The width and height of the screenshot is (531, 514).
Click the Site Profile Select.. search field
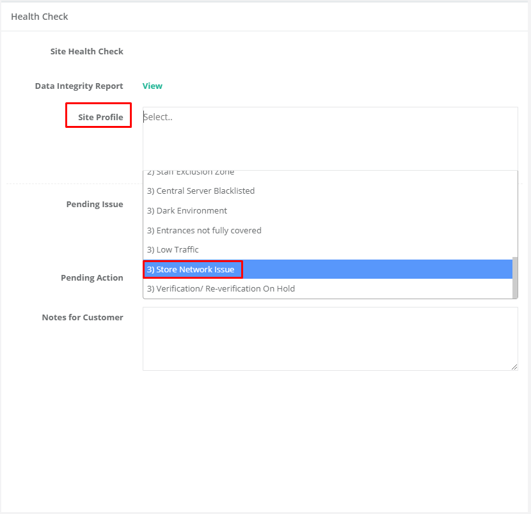[329, 118]
